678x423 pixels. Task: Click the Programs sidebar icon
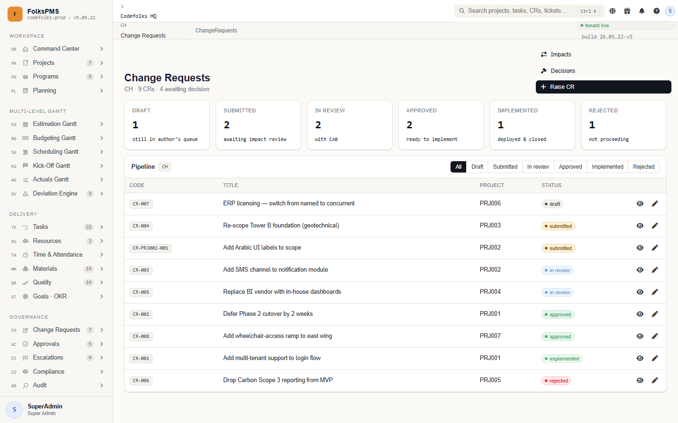coord(25,77)
